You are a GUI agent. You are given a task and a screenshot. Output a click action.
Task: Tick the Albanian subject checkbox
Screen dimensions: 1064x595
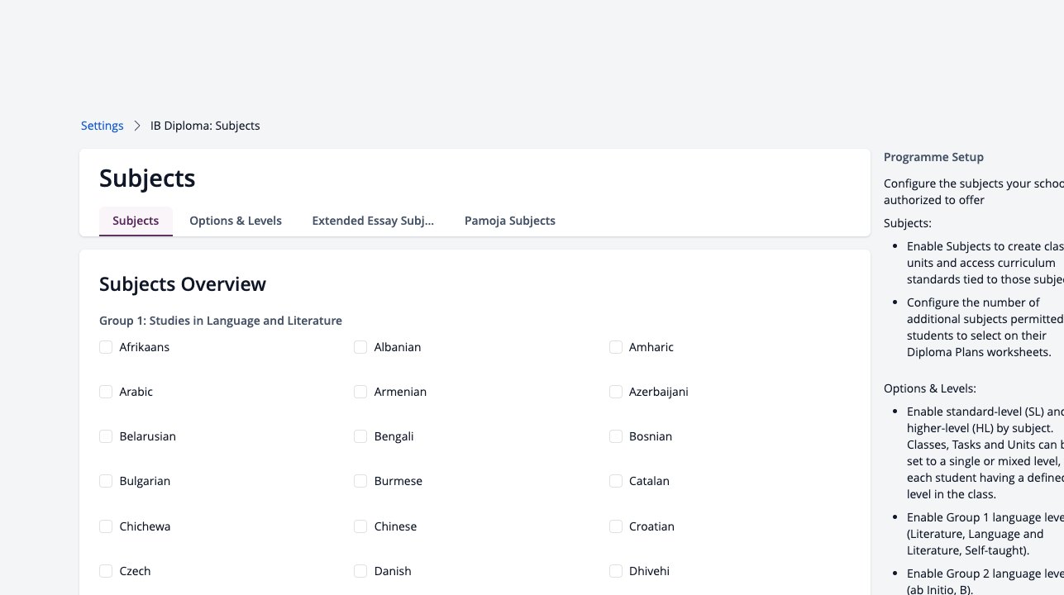click(360, 347)
